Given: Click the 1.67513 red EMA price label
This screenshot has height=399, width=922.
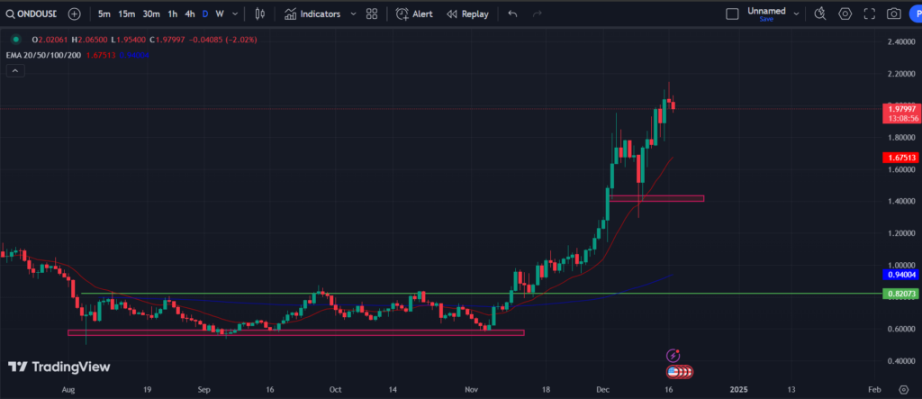Looking at the screenshot, I should [x=902, y=157].
